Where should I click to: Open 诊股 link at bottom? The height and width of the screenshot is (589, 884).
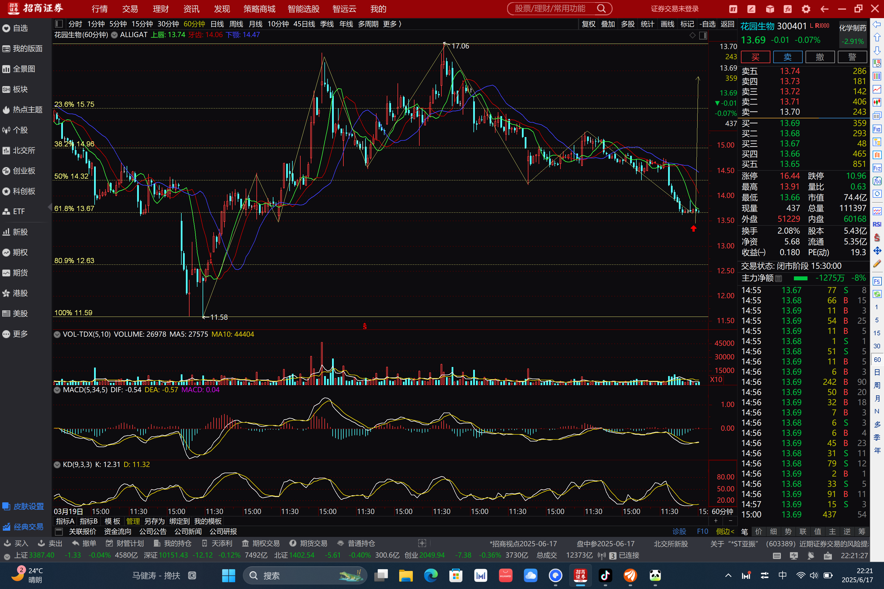(x=679, y=532)
